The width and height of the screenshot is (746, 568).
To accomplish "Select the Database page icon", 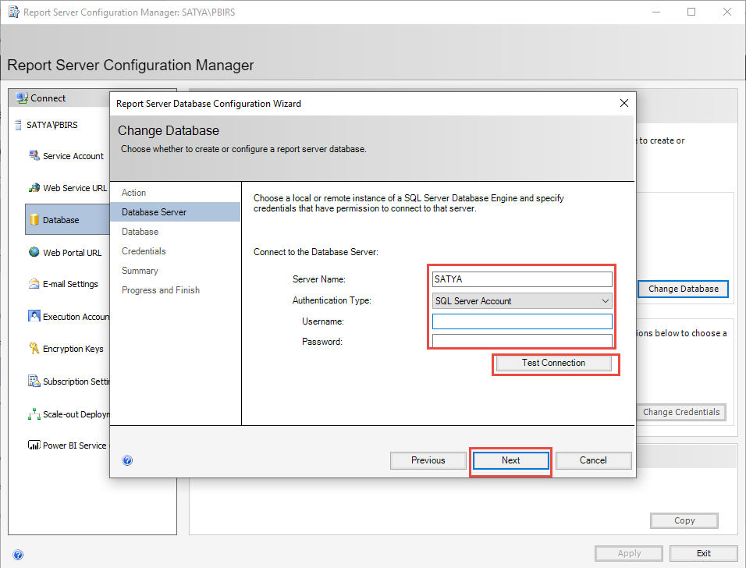I will click(62, 219).
